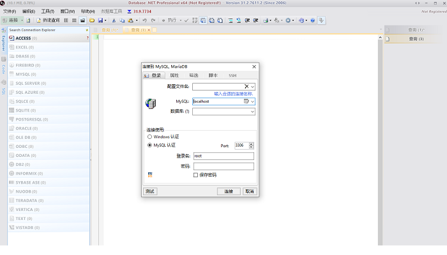Click the 连接 button in dialog
The image size is (447, 255).
point(229,191)
